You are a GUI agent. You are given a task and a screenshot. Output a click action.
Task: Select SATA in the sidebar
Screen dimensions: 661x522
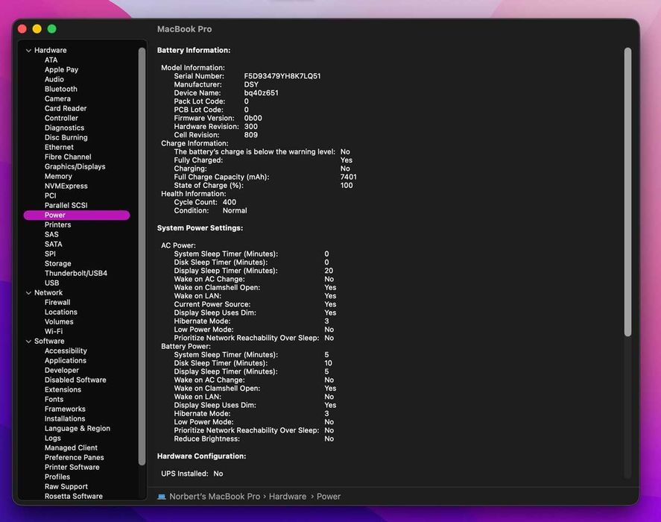click(54, 245)
